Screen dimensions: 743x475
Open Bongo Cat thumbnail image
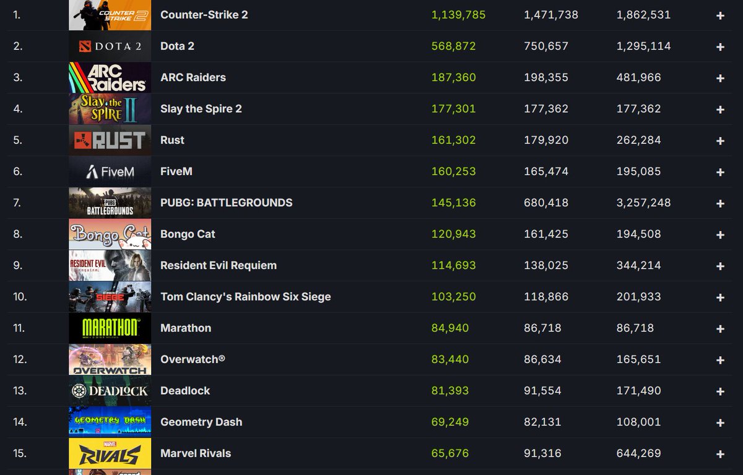click(110, 234)
